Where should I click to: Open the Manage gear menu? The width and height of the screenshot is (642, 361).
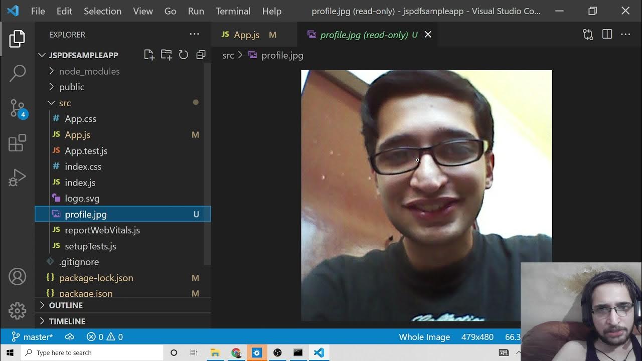(x=18, y=311)
